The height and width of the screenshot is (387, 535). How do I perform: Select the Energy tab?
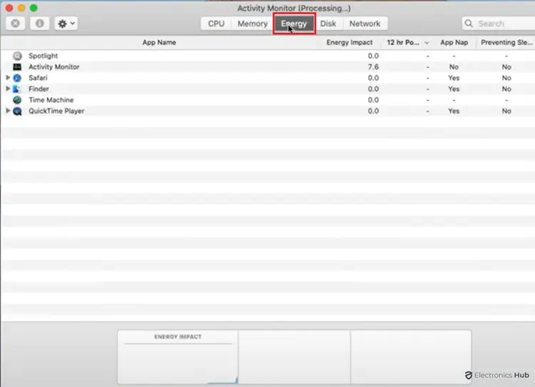[294, 24]
